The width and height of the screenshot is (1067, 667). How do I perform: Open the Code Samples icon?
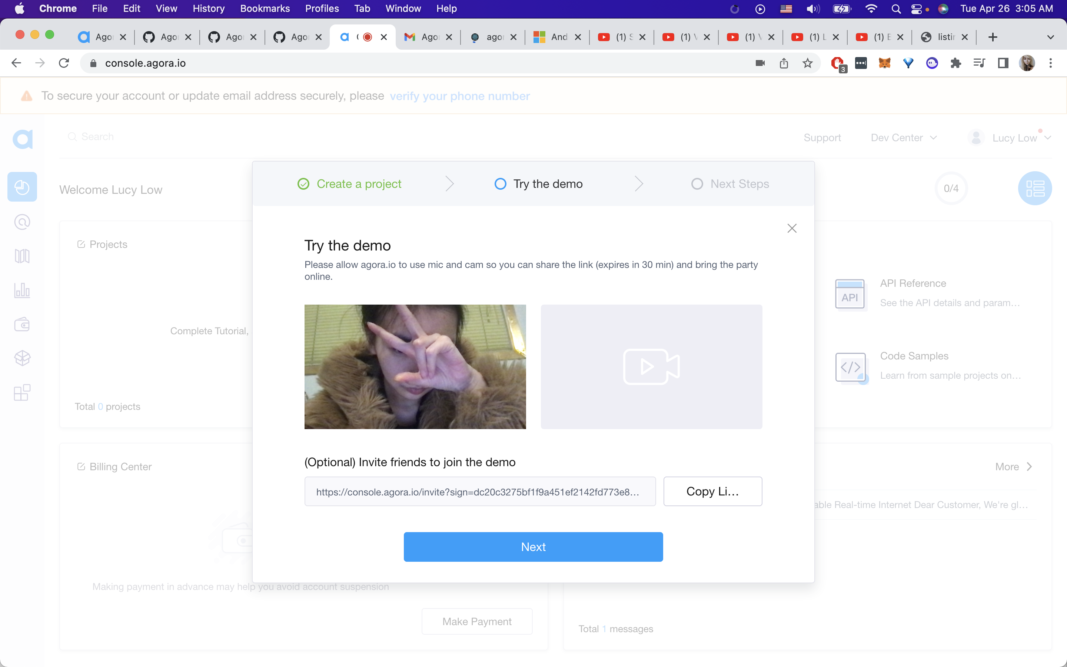(850, 367)
